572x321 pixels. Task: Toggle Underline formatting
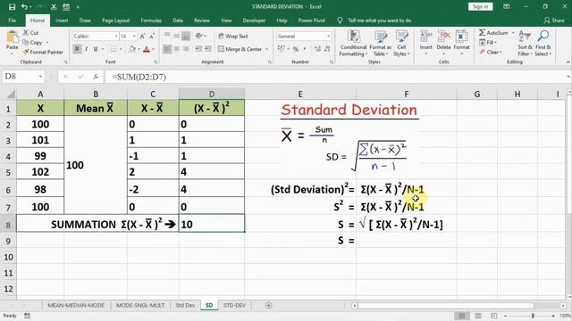click(x=96, y=49)
